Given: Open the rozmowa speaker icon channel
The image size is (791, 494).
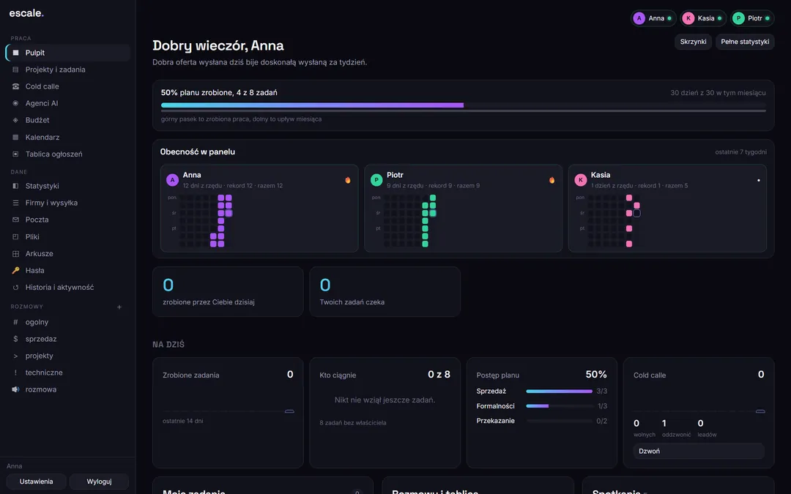Looking at the screenshot, I should click(x=15, y=389).
